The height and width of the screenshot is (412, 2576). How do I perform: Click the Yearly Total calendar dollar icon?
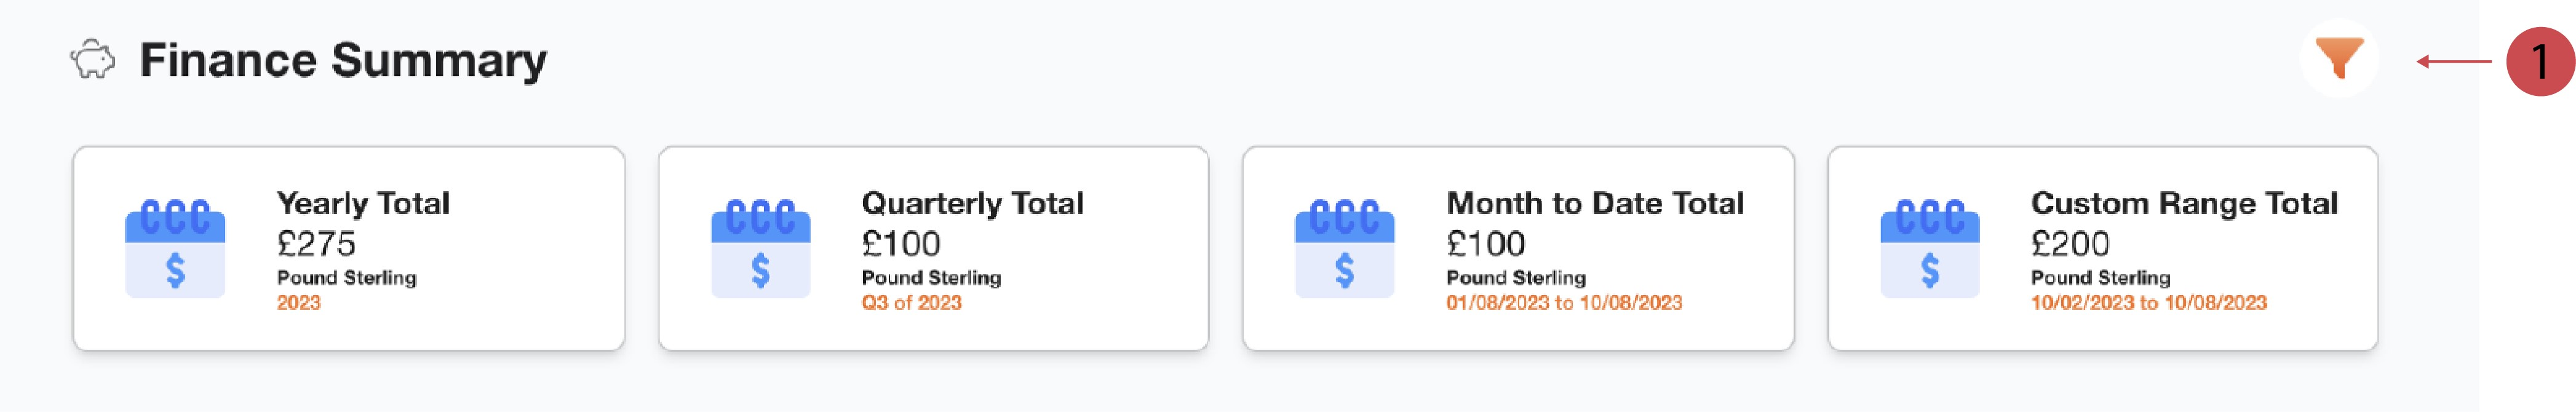pos(175,248)
